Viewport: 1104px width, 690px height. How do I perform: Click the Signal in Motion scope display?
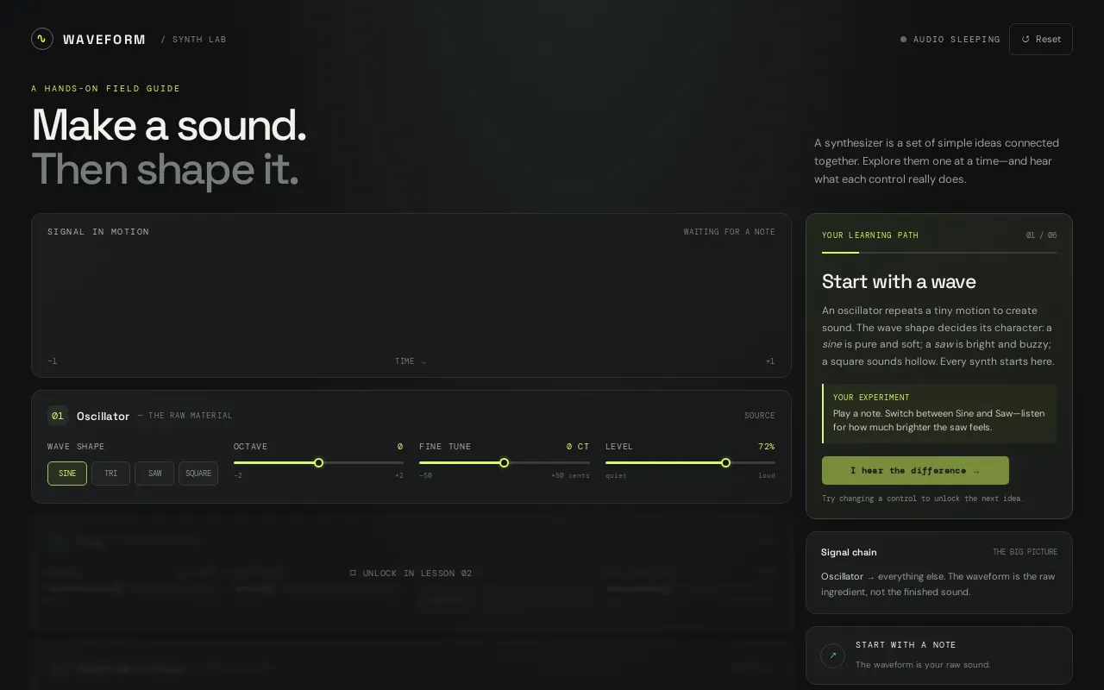pos(411,295)
